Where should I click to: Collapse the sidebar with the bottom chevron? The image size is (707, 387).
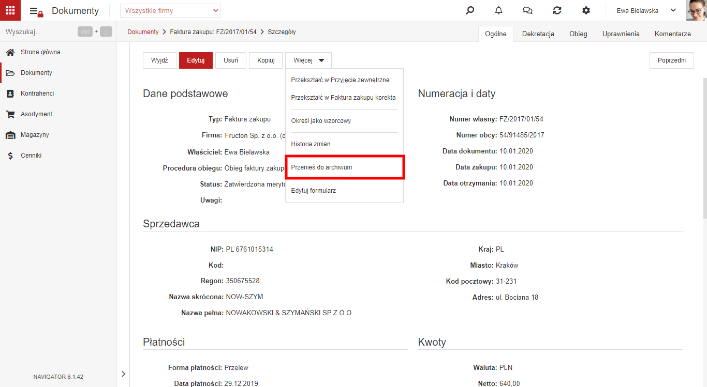point(123,374)
